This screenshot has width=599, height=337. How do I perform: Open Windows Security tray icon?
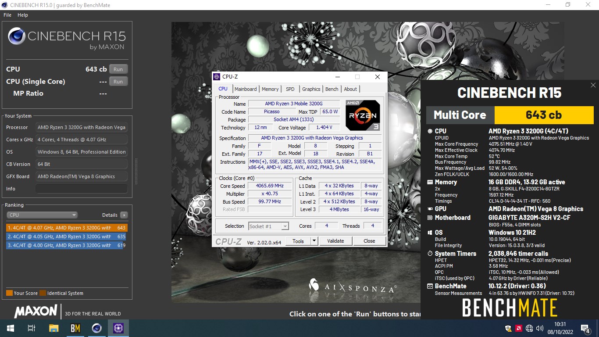click(508, 328)
